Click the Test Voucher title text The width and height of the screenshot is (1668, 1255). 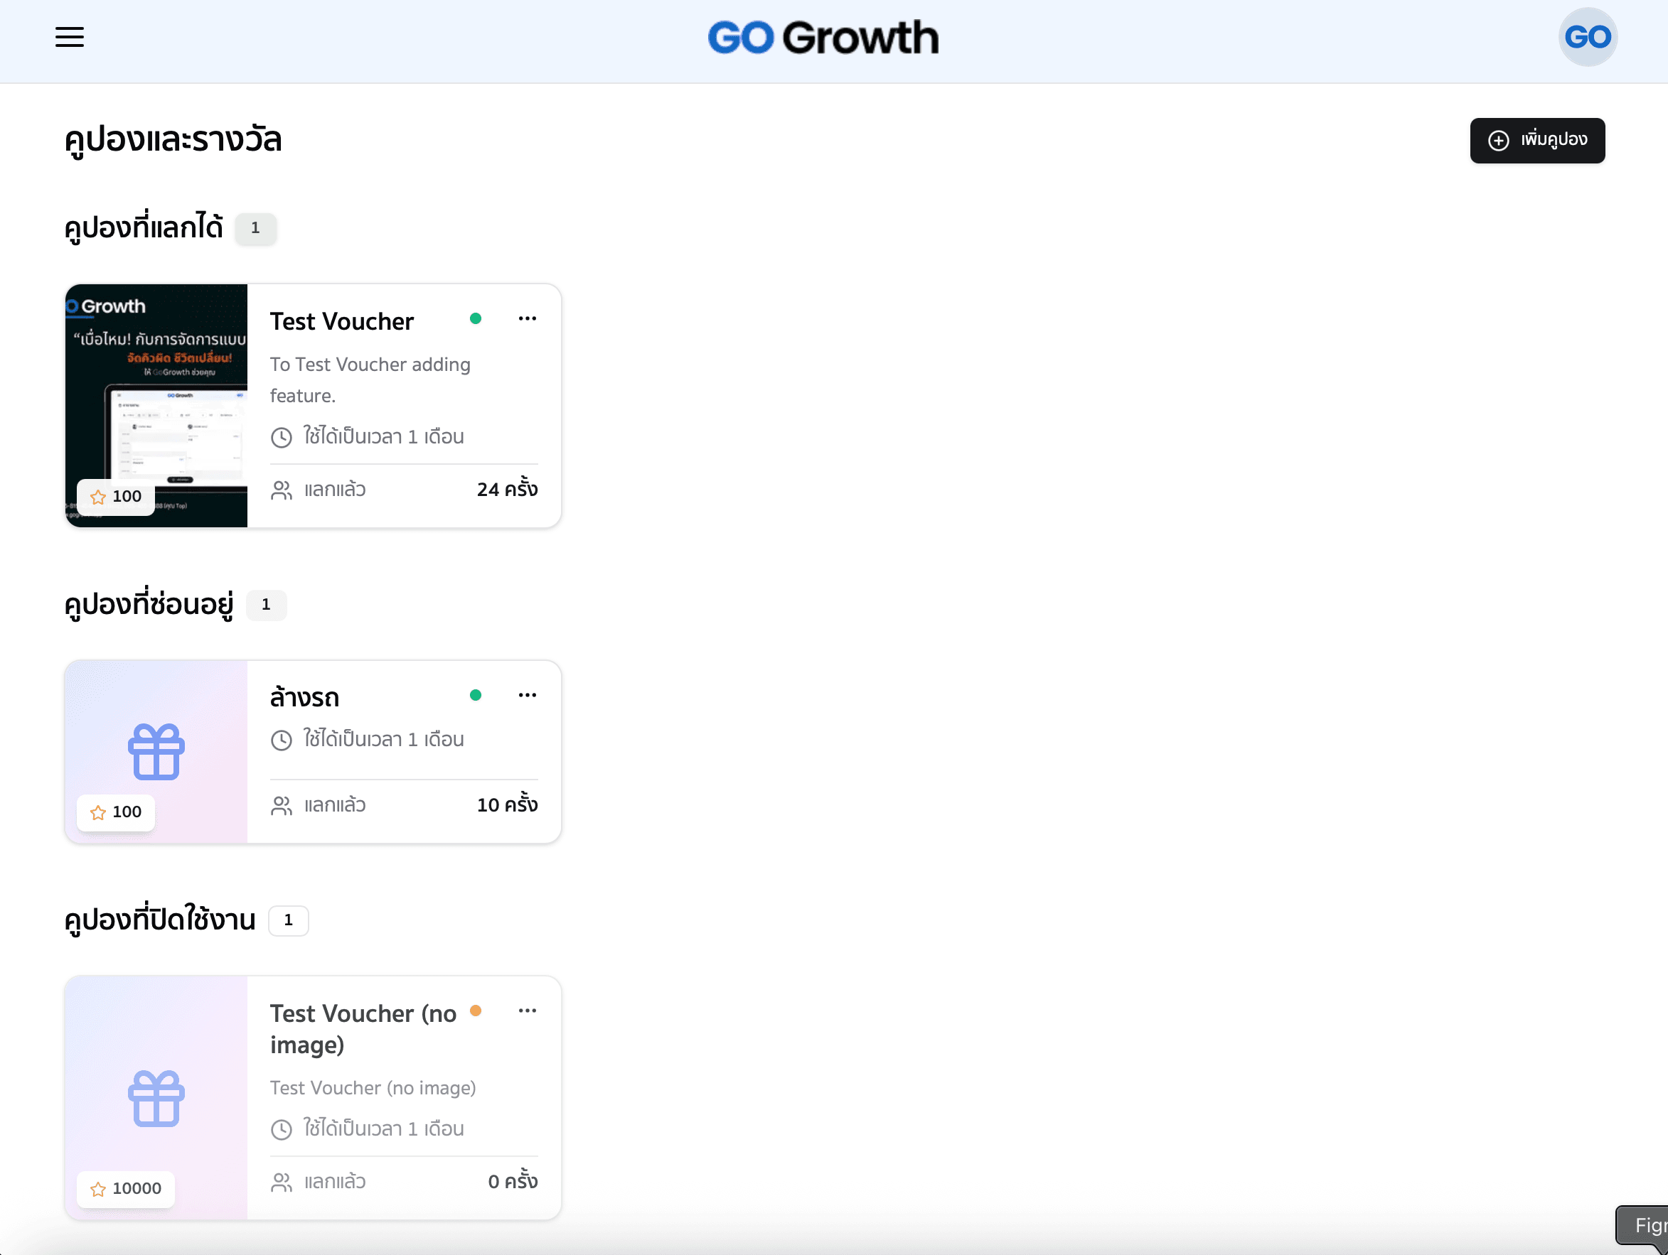click(341, 322)
